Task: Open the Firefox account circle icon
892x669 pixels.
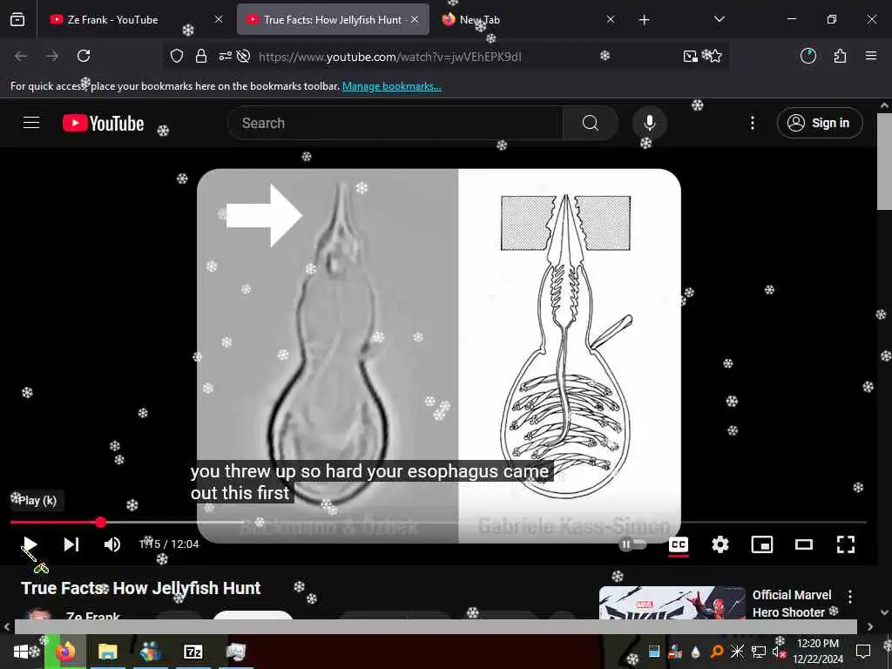Action: (808, 56)
